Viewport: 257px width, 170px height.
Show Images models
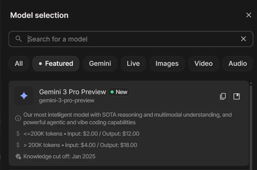tap(167, 63)
